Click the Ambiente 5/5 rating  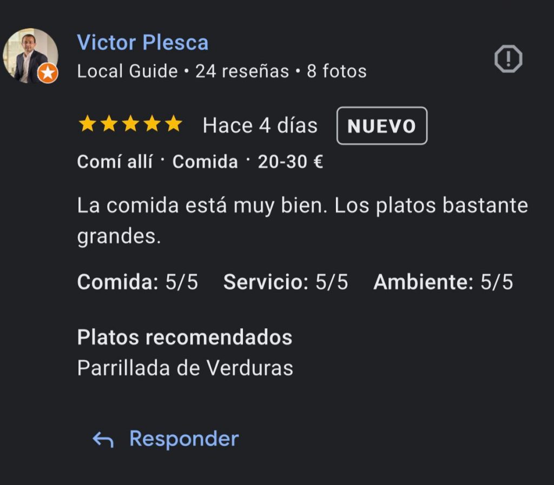point(443,282)
